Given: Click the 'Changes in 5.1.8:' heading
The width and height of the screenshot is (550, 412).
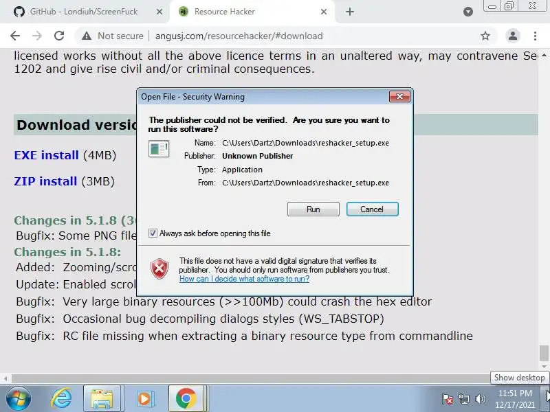Looking at the screenshot, I should (x=67, y=252).
